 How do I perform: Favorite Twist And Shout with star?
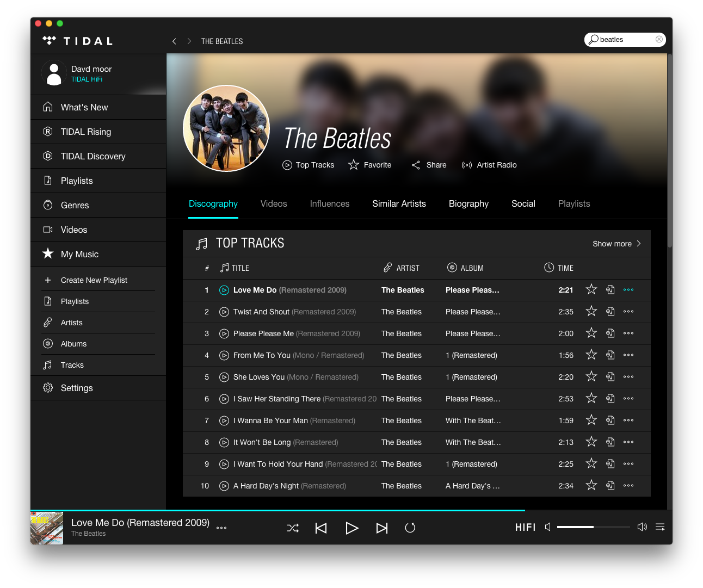pos(591,311)
